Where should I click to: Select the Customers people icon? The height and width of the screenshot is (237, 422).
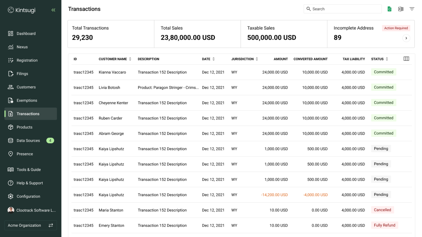point(11,87)
